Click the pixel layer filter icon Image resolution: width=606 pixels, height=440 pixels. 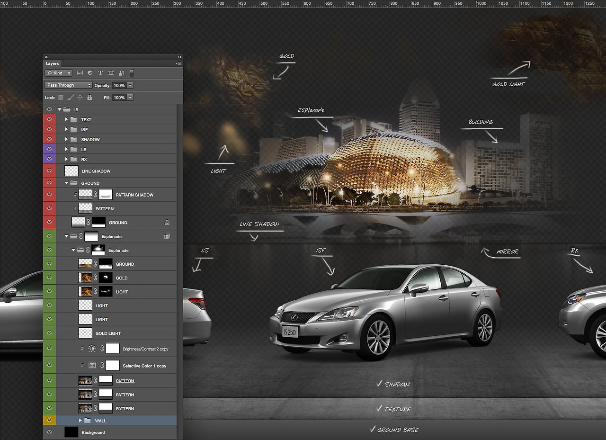(x=80, y=73)
